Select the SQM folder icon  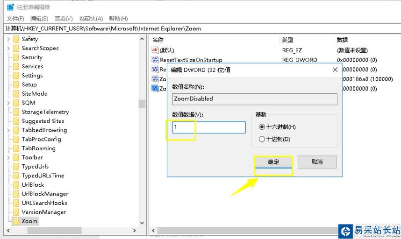click(16, 103)
